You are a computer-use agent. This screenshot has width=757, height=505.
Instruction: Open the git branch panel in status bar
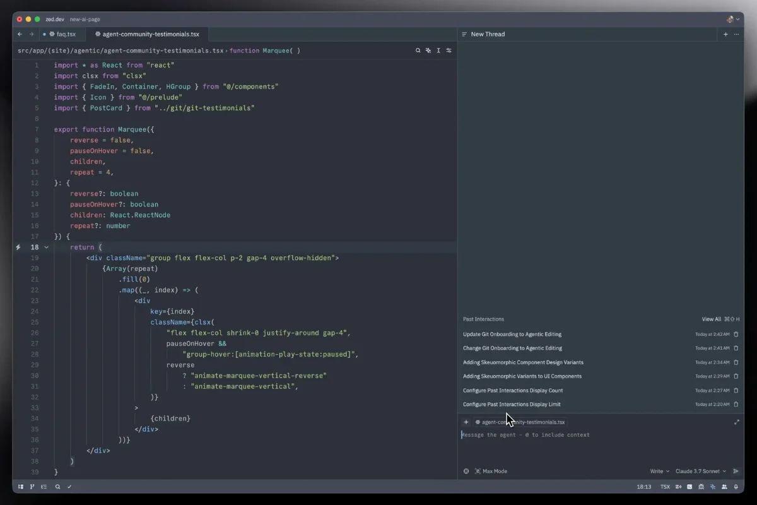click(32, 487)
